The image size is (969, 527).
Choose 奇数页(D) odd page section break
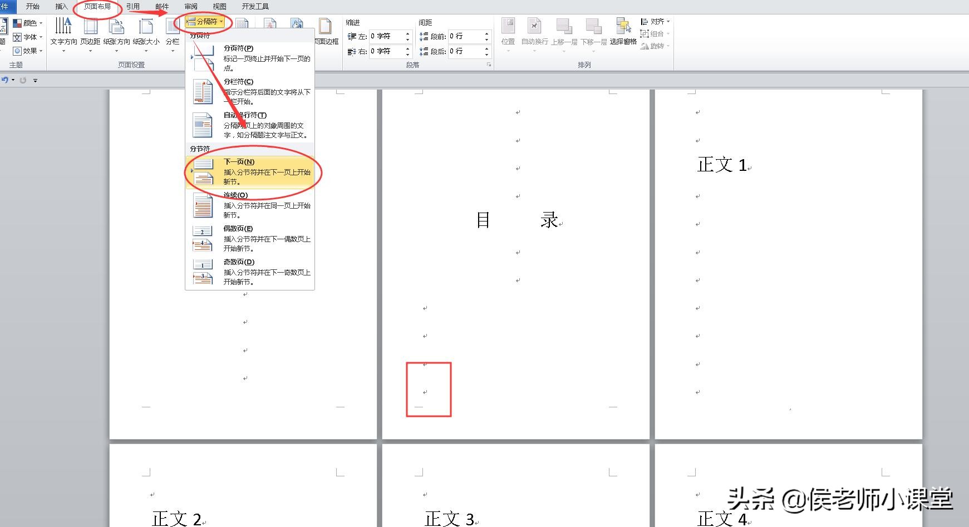[250, 272]
